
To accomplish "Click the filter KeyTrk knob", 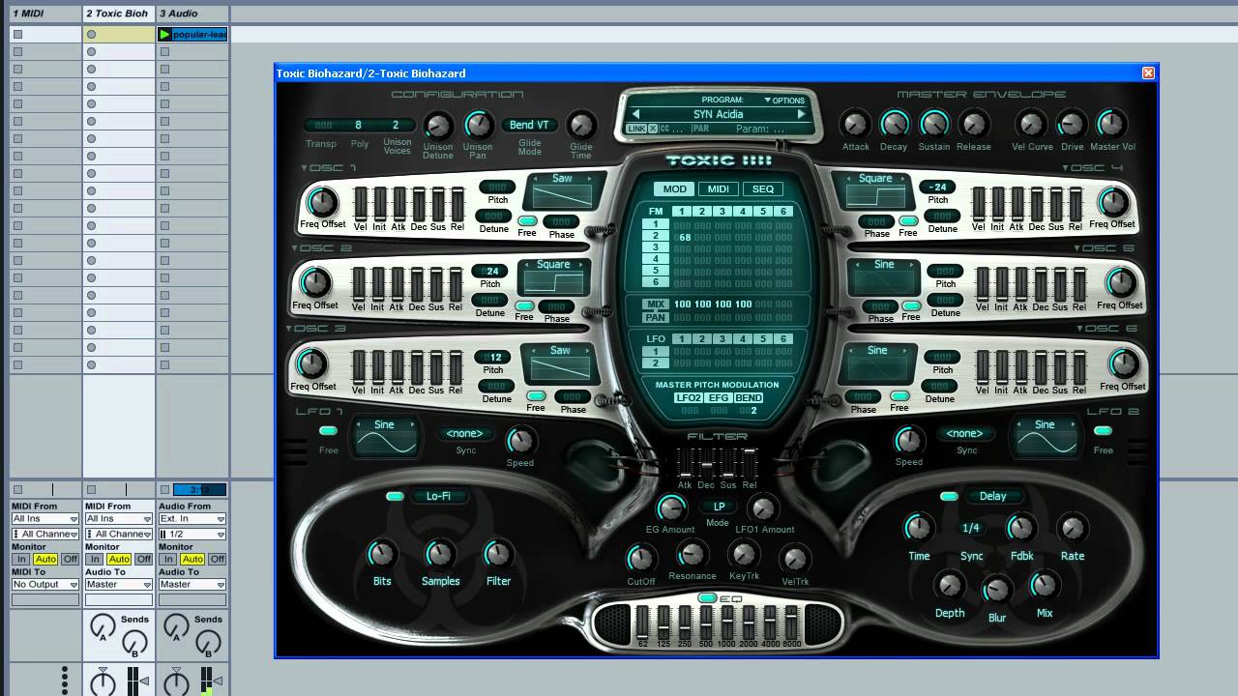I will [x=743, y=554].
